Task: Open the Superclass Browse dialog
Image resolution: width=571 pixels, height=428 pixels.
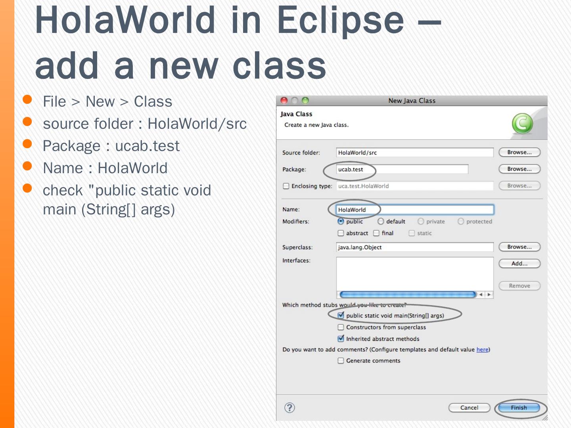Action: pos(519,247)
